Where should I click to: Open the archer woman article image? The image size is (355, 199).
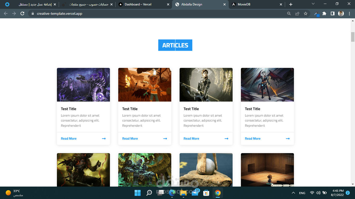206,85
